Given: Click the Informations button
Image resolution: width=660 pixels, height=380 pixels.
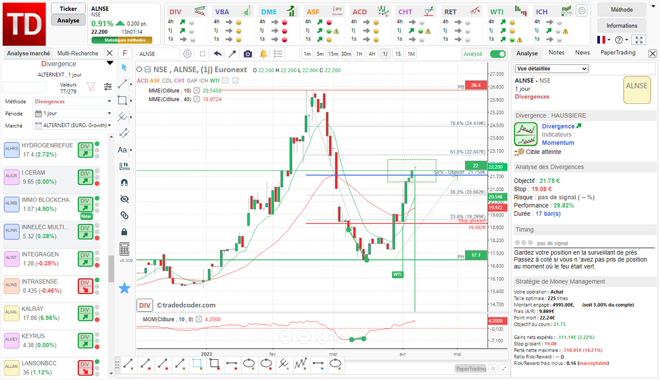Looking at the screenshot, I should point(621,25).
